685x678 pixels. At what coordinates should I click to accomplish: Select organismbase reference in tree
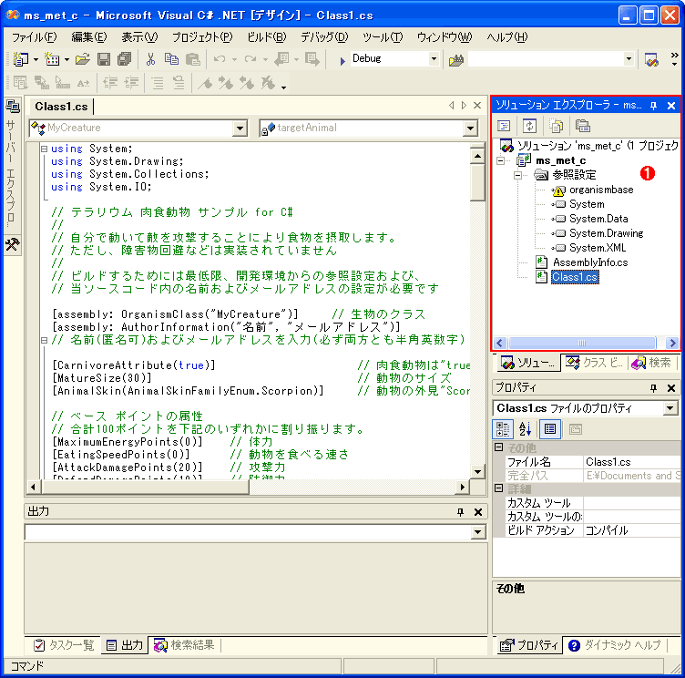[x=600, y=190]
